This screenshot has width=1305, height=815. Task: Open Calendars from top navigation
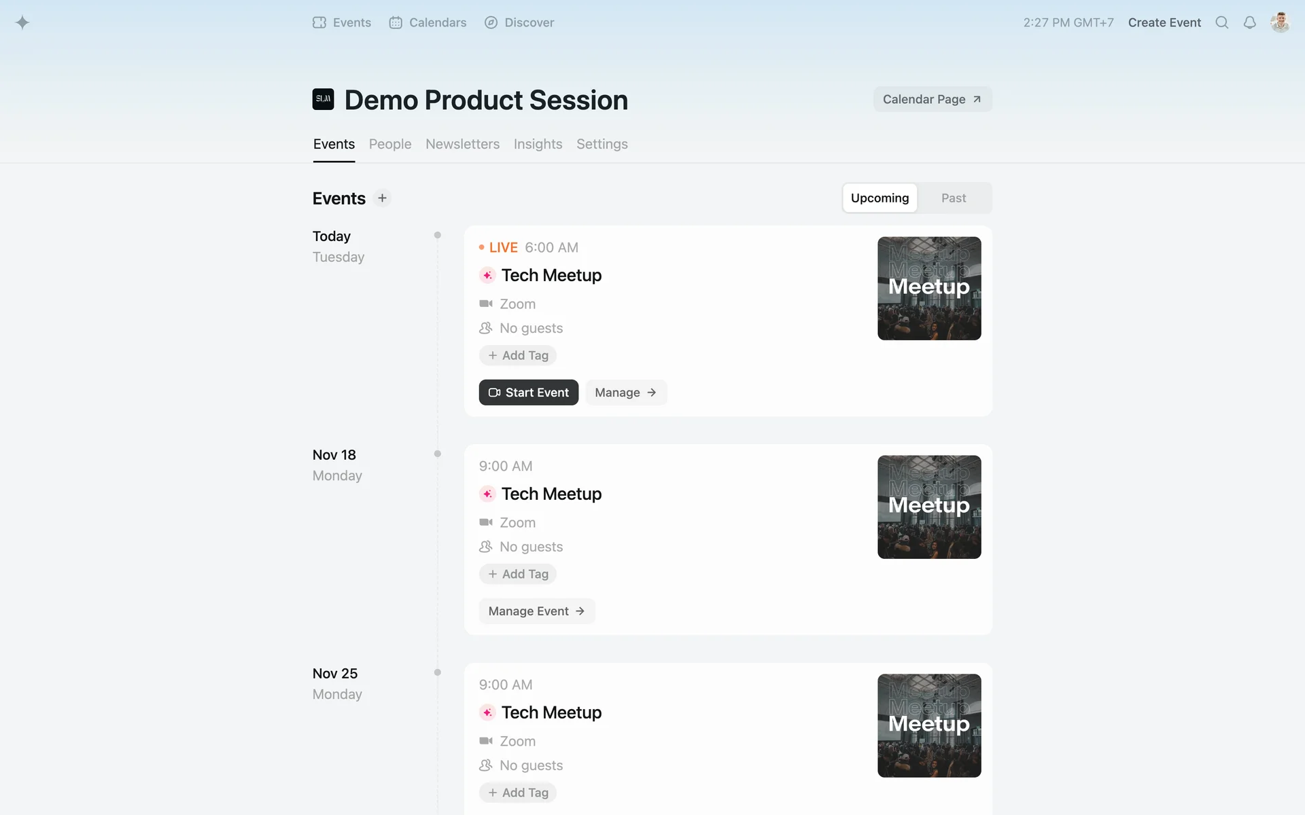(x=428, y=22)
